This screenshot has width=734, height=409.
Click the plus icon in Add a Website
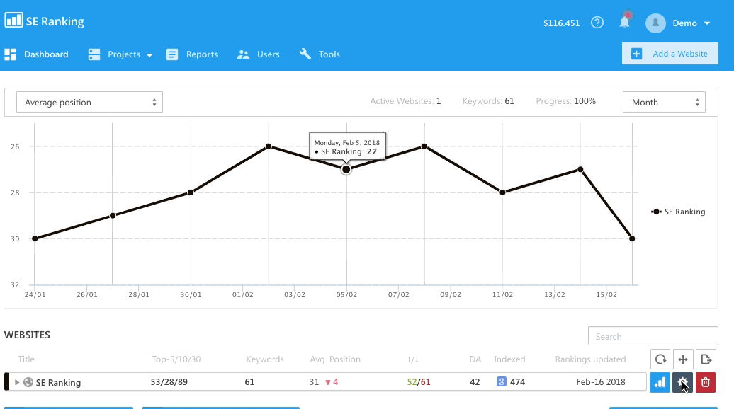[636, 54]
